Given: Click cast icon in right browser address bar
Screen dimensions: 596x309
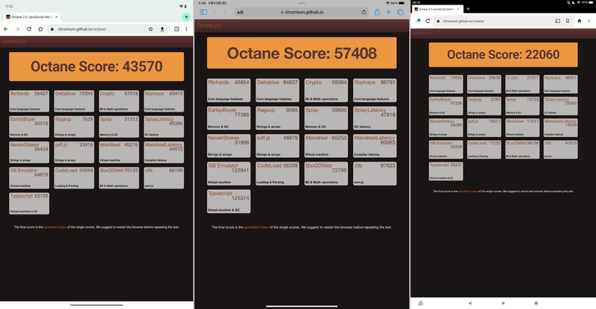Looking at the screenshot, I should pyautogui.click(x=557, y=21).
